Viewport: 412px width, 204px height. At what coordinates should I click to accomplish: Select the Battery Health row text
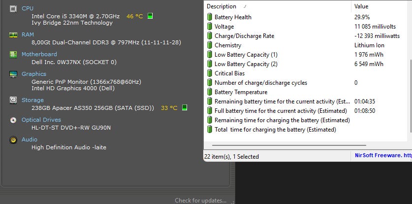point(233,17)
